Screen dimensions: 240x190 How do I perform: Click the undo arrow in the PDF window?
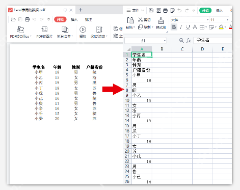tap(34, 19)
